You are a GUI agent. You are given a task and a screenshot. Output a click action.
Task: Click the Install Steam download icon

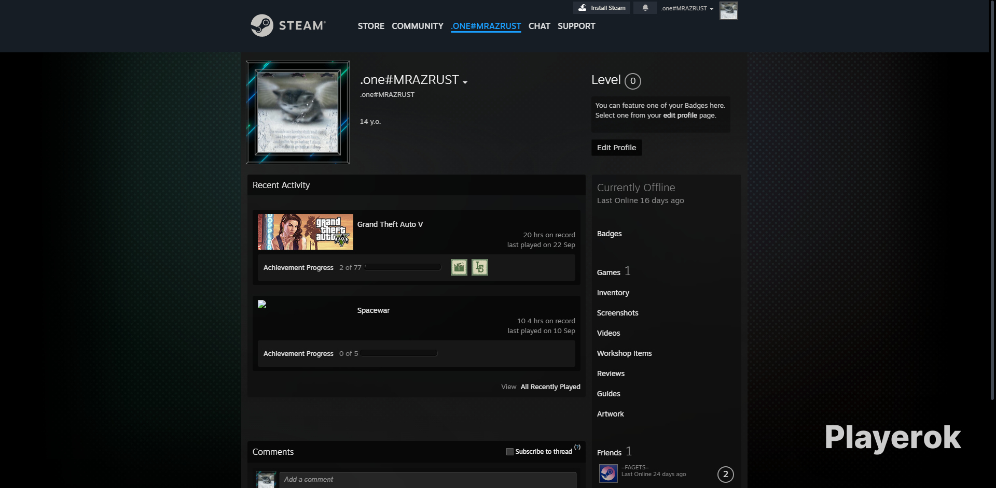[583, 8]
